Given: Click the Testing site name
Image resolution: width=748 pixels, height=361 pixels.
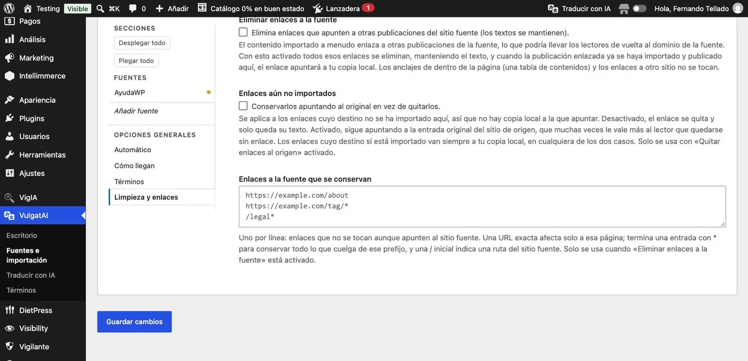Looking at the screenshot, I should point(48,9).
